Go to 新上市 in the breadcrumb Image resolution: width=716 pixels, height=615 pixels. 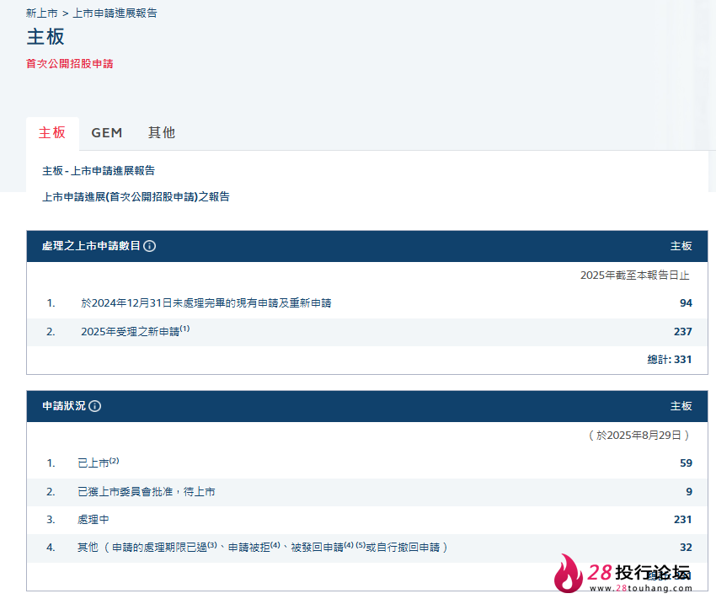click(x=42, y=13)
